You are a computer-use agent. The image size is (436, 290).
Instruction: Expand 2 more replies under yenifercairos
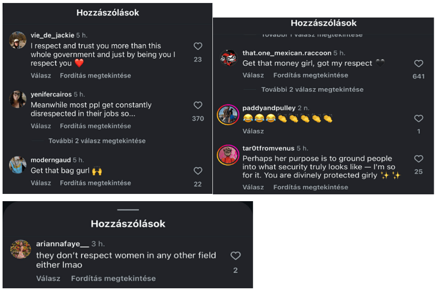click(97, 141)
